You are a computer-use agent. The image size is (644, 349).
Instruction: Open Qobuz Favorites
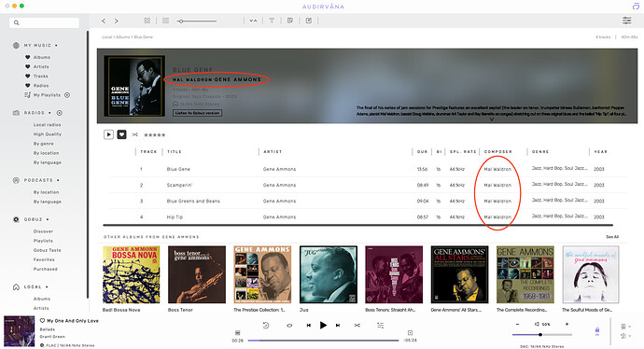[x=44, y=259]
